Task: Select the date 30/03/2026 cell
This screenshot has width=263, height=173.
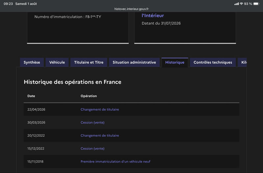Action: tap(36, 122)
